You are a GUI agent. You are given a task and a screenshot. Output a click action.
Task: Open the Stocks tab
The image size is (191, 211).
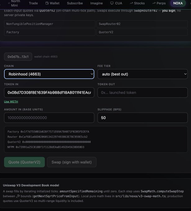click(x=137, y=3)
